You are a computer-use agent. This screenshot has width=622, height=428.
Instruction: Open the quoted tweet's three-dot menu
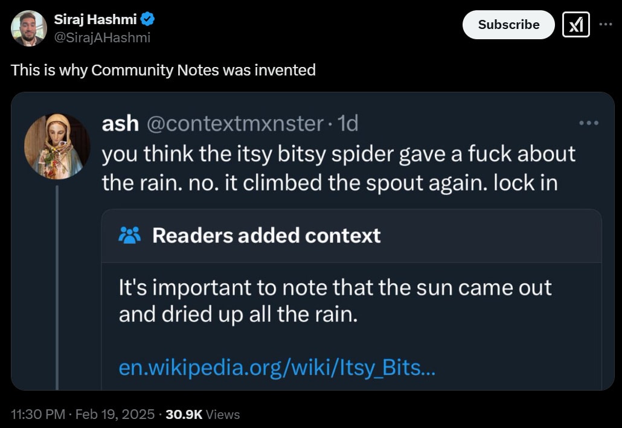(589, 123)
